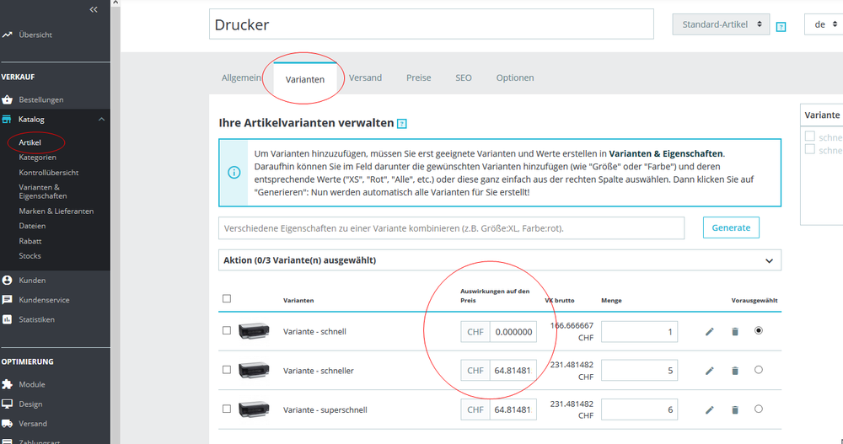Image resolution: width=843 pixels, height=444 pixels.
Task: Expand the Aktion (0/3 Variante(n) ausgewählt) dropdown
Action: pos(499,260)
